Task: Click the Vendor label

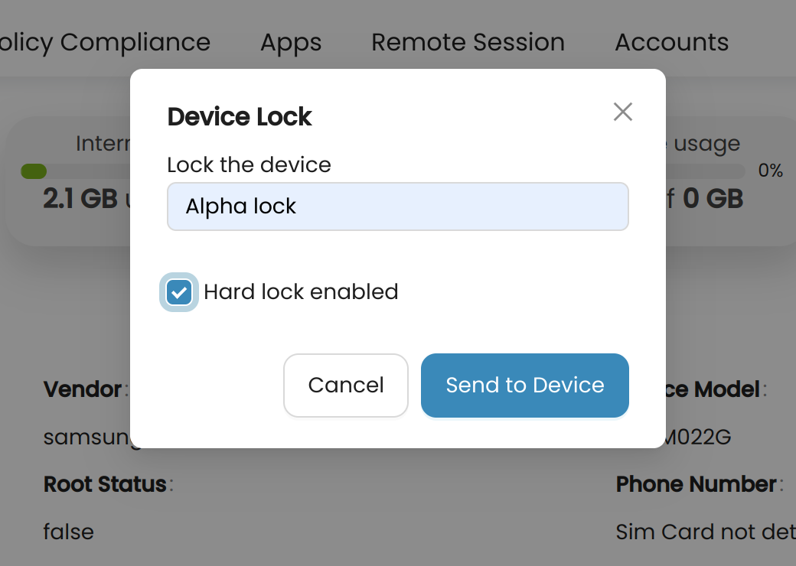Action: pos(82,389)
